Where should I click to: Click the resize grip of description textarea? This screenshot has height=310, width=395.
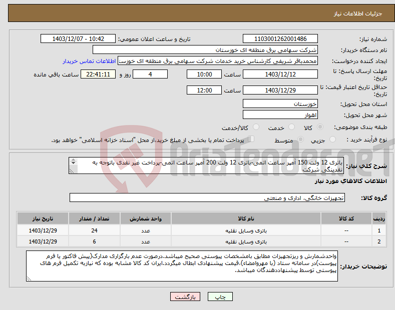tap(72, 171)
